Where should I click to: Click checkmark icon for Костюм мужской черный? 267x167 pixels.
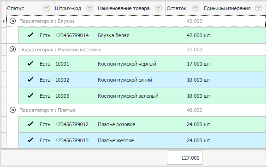click(x=30, y=63)
